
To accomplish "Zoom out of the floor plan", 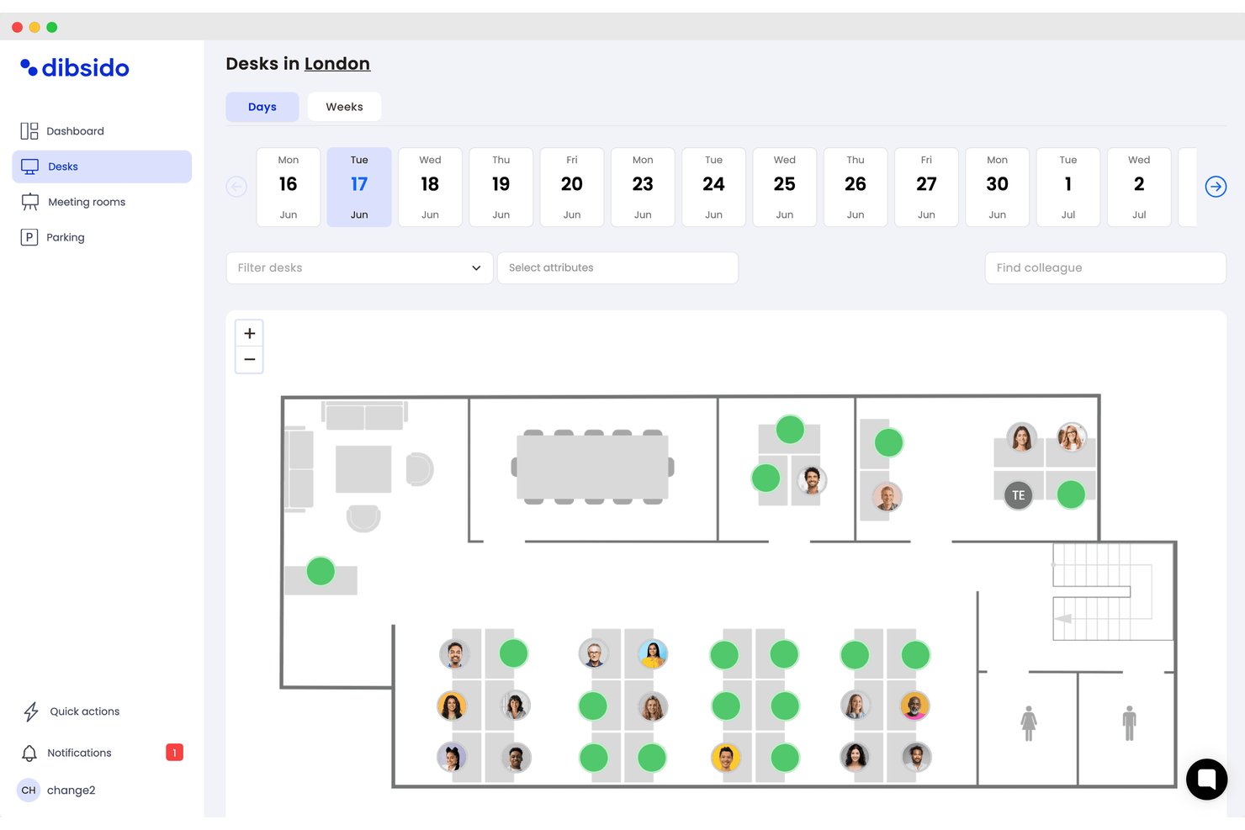I will [x=249, y=360].
